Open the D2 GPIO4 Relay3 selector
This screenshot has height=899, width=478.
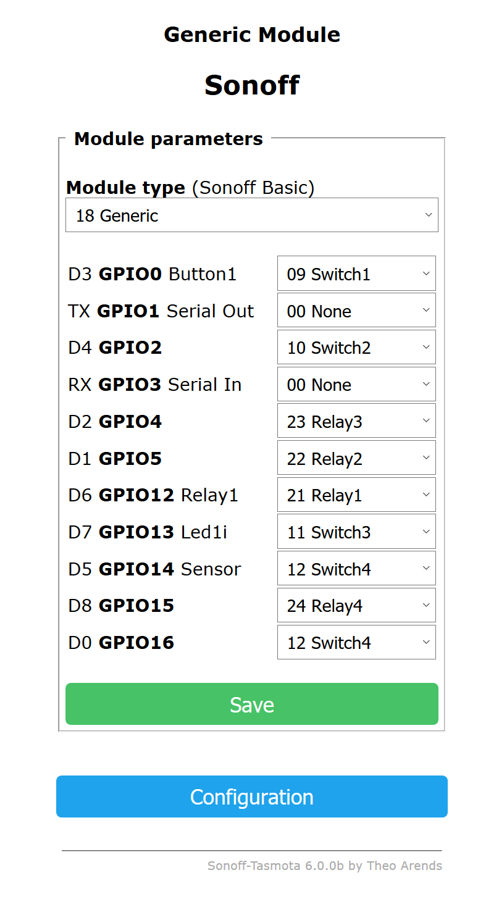pyautogui.click(x=356, y=420)
